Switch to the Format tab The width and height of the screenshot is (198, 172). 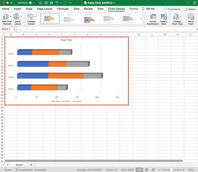coord(134,9)
